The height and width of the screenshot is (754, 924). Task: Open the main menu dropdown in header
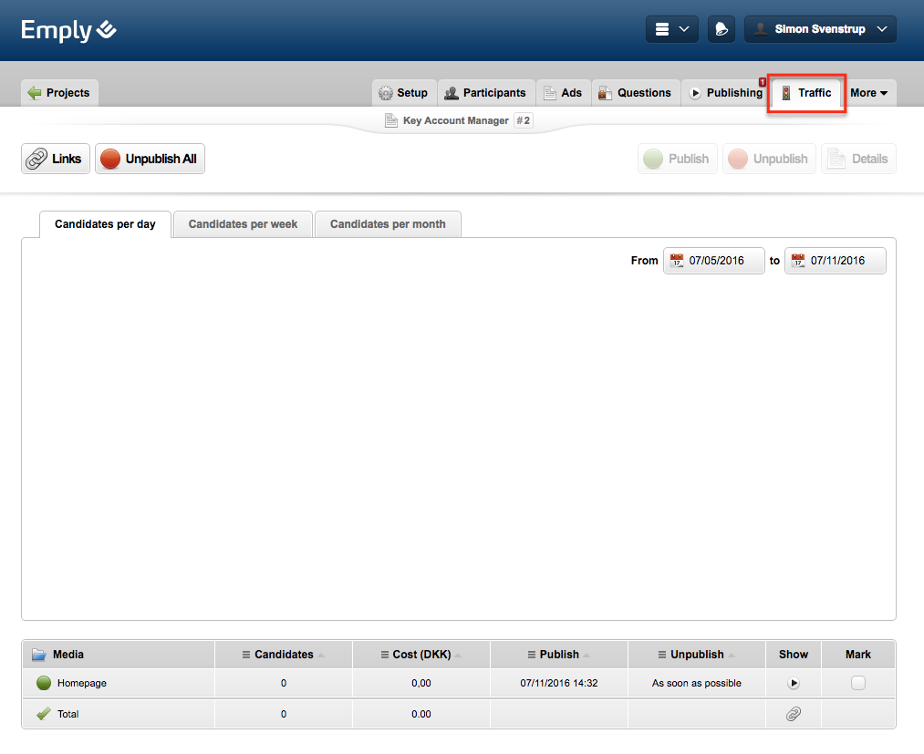click(672, 29)
